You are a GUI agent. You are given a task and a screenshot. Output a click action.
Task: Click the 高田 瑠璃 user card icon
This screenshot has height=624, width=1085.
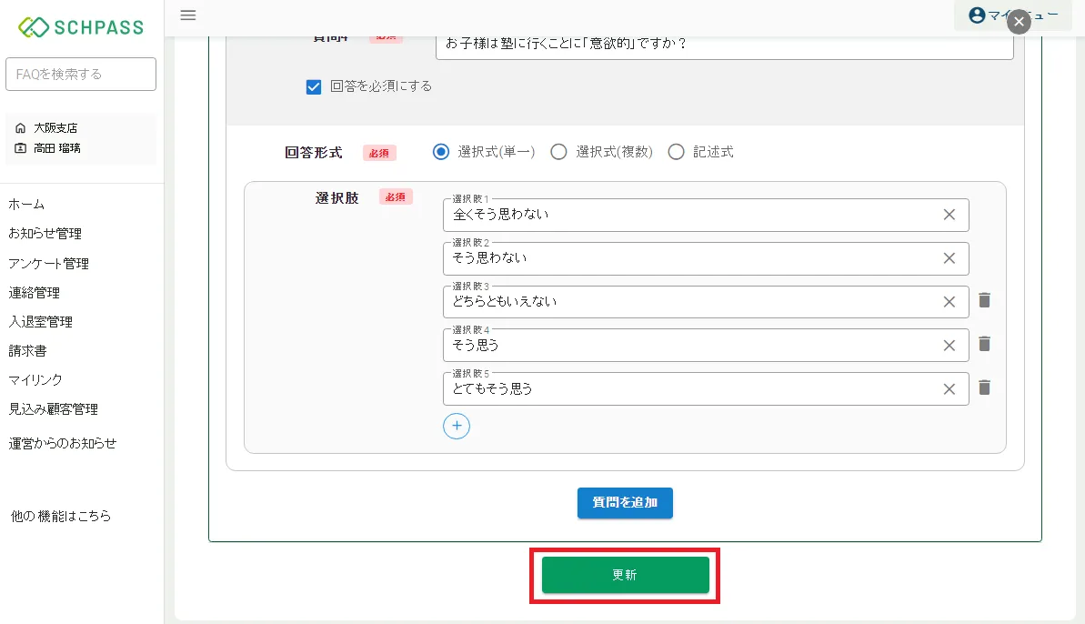20,148
